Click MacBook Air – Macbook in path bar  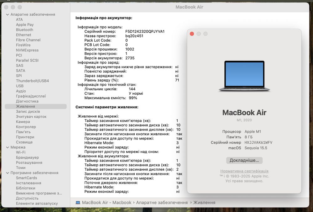click(107, 202)
